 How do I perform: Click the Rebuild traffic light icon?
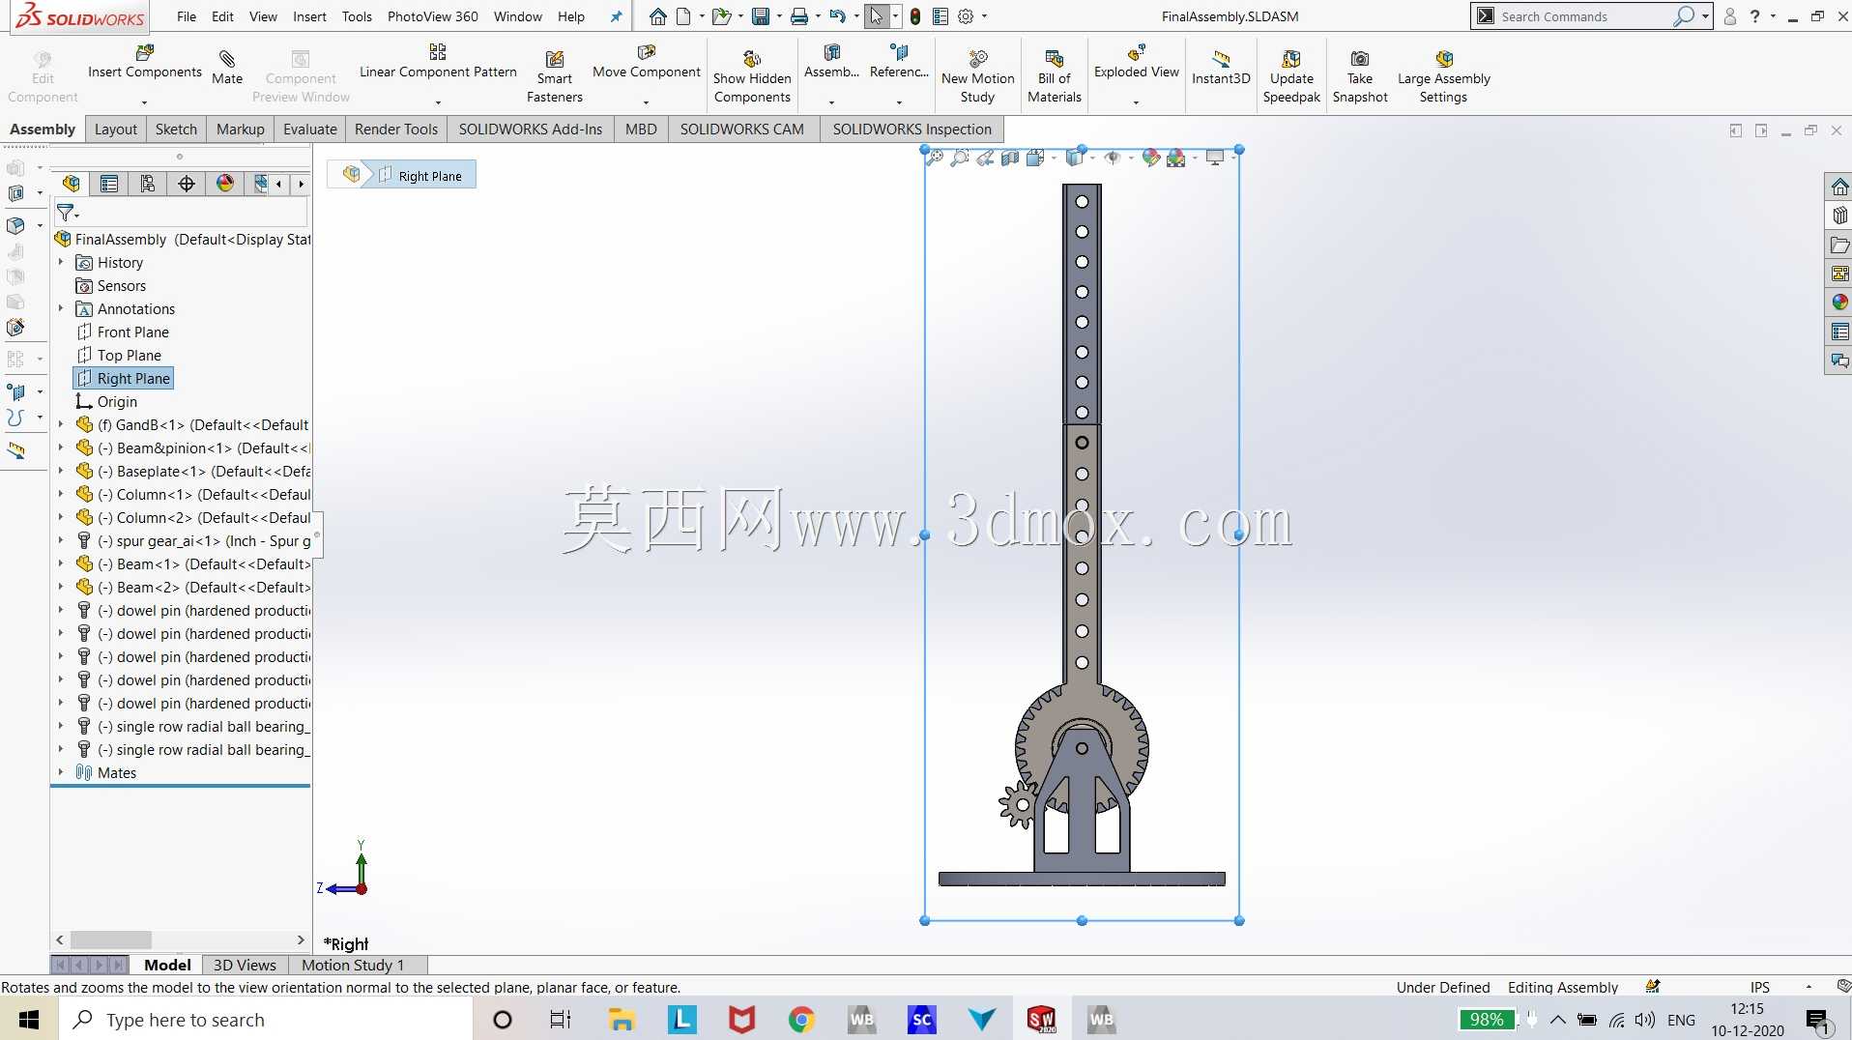[915, 16]
